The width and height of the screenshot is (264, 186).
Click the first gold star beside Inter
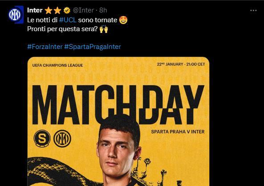(x=49, y=10)
